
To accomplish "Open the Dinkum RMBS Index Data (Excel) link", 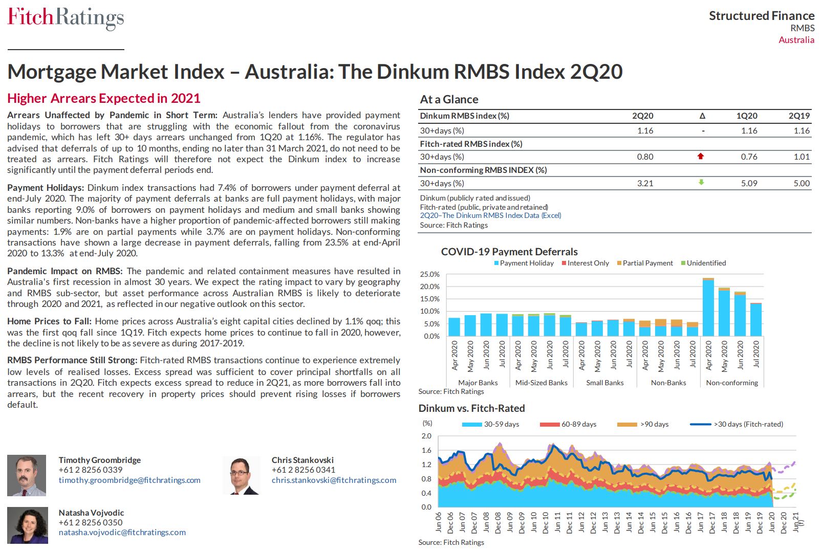I will [491, 215].
